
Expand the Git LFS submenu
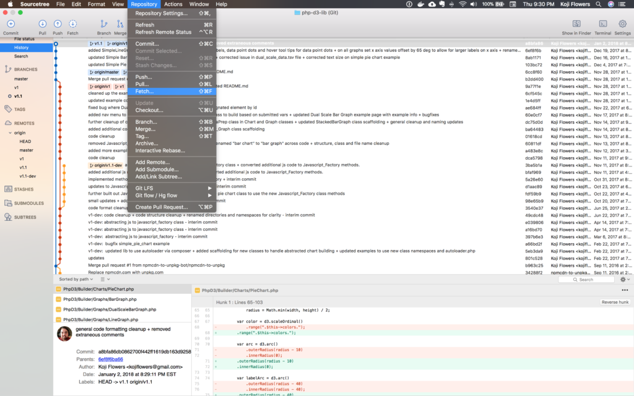(172, 188)
